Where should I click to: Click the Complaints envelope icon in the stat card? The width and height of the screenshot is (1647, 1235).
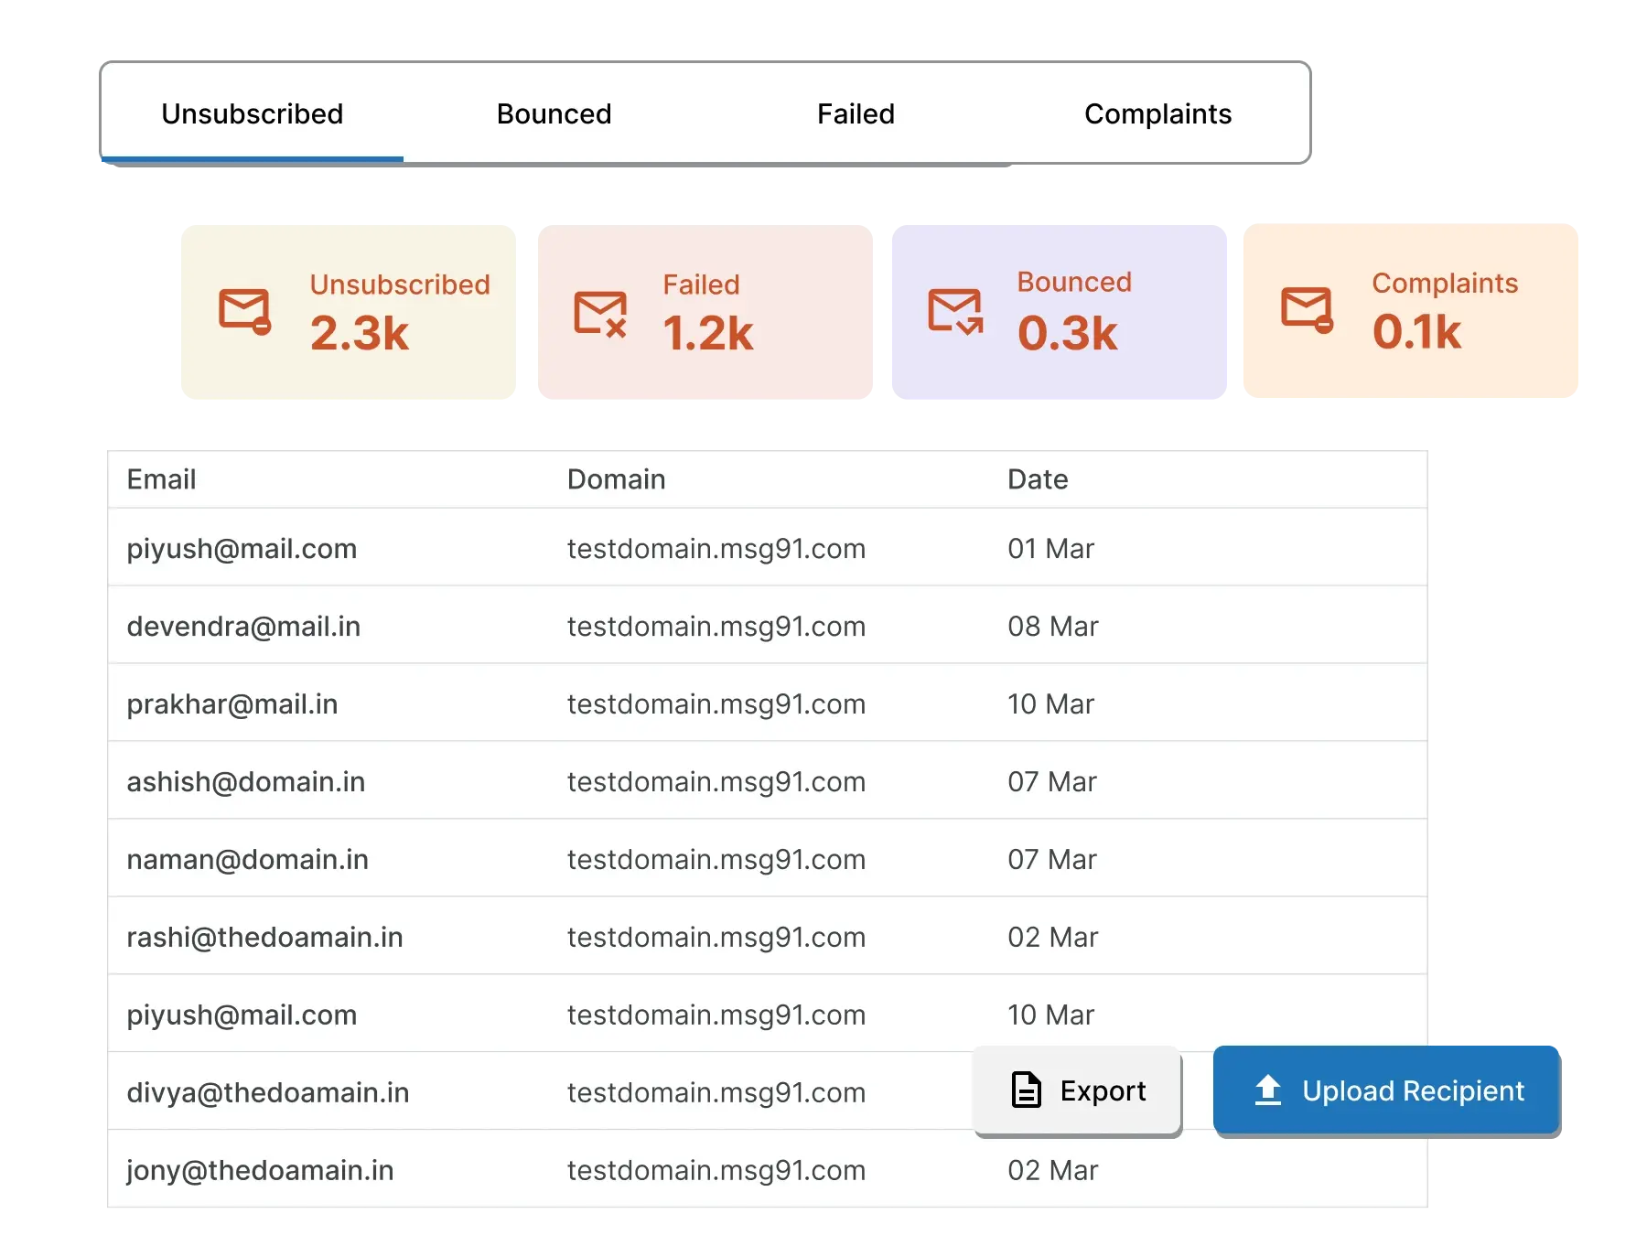click(1307, 310)
